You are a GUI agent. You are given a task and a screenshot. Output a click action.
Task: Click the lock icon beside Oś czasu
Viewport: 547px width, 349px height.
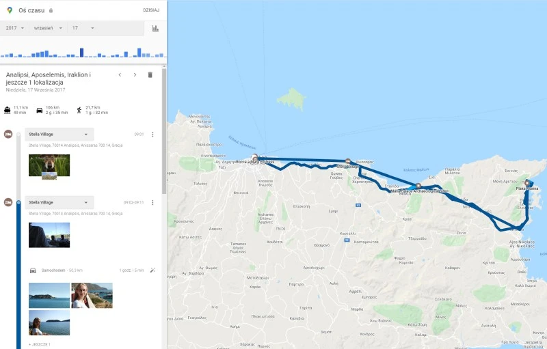[x=51, y=11]
